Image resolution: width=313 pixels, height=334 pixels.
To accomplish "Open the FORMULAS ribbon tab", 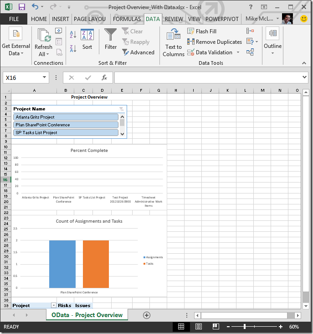I will click(x=127, y=19).
